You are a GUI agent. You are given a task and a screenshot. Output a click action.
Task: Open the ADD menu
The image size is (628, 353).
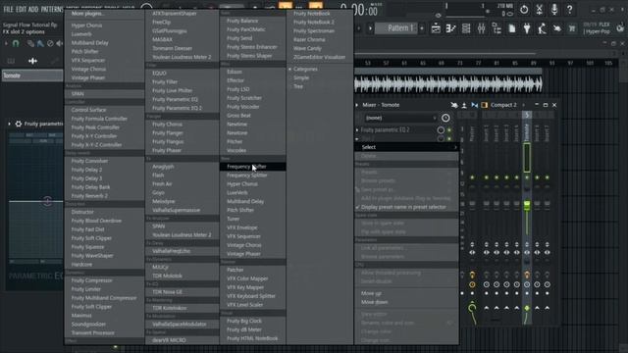[33, 9]
